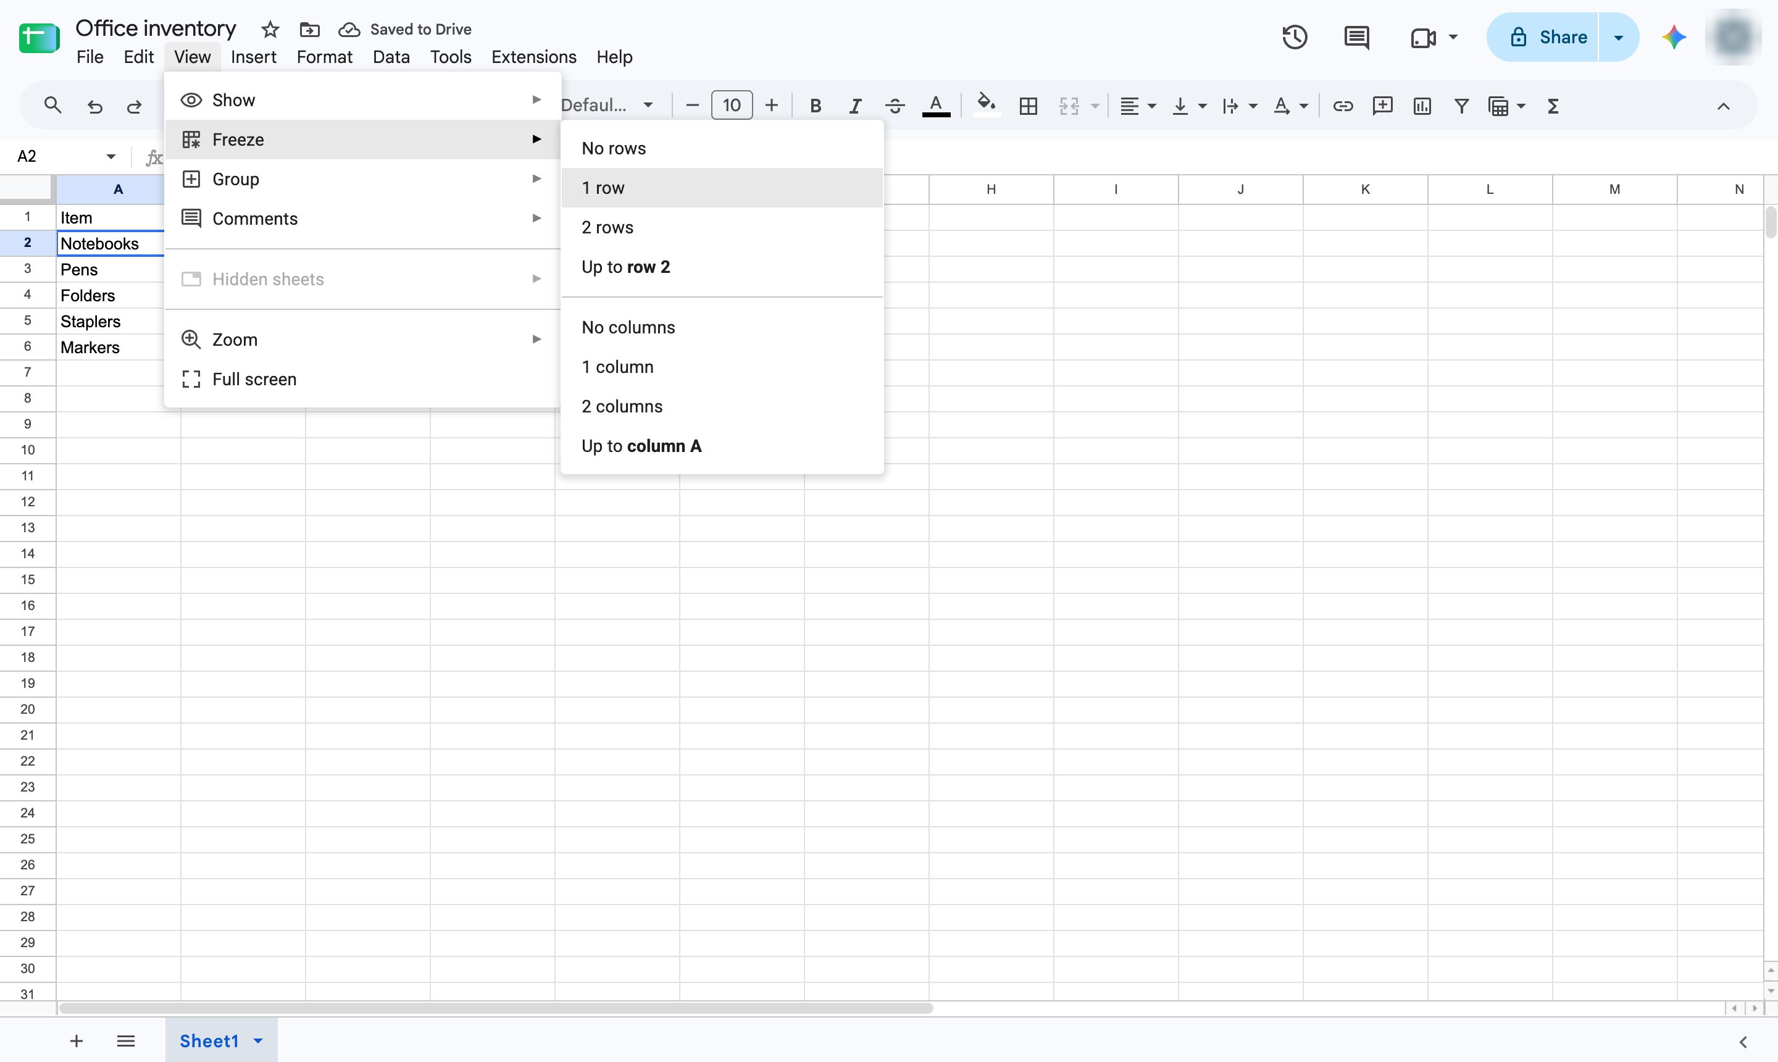
Task: Open the name box dropdown arrow
Action: pyautogui.click(x=110, y=157)
